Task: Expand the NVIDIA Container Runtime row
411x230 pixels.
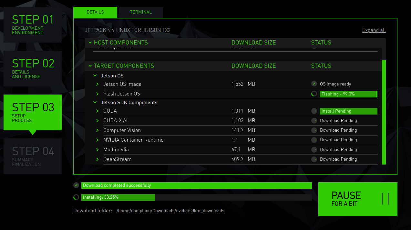Action: (98, 140)
